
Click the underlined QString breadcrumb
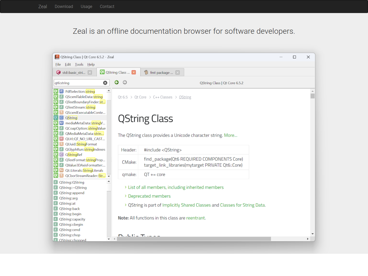tap(185, 97)
